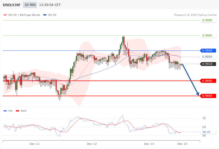
Task: Click the RSI 70 level label
Action: (204, 118)
